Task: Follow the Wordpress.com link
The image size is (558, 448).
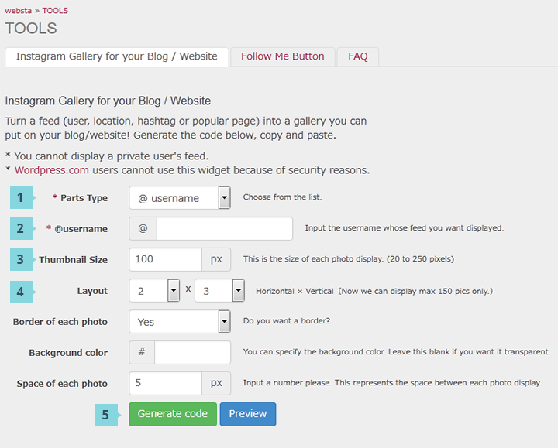Action: click(x=52, y=170)
